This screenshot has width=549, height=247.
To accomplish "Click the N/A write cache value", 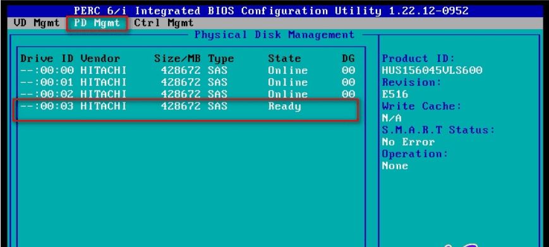I will (x=392, y=118).
